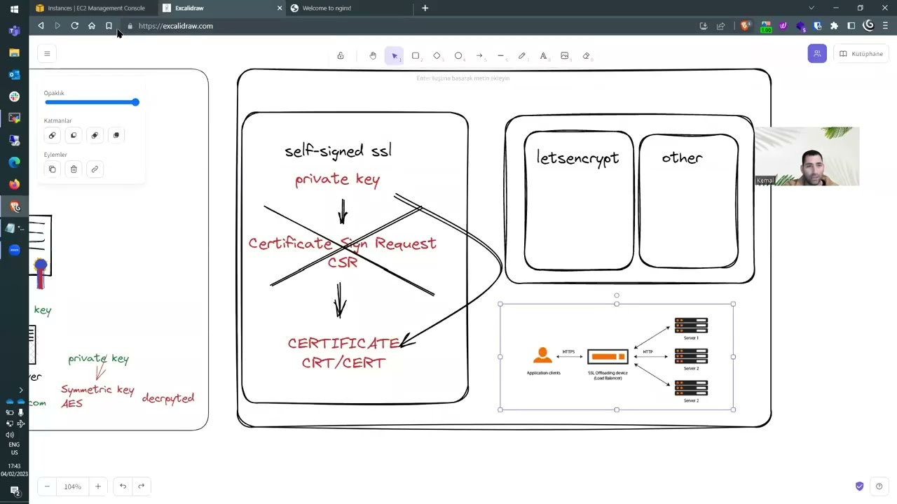The height and width of the screenshot is (504, 897).
Task: Open live collaboration people button
Action: click(x=817, y=54)
